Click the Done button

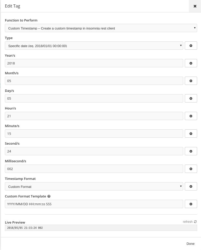pyautogui.click(x=190, y=244)
